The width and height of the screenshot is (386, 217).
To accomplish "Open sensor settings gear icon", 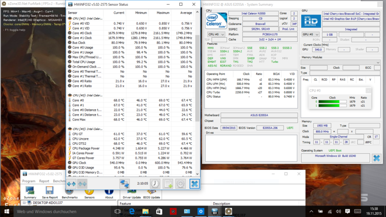I will click(180, 184).
